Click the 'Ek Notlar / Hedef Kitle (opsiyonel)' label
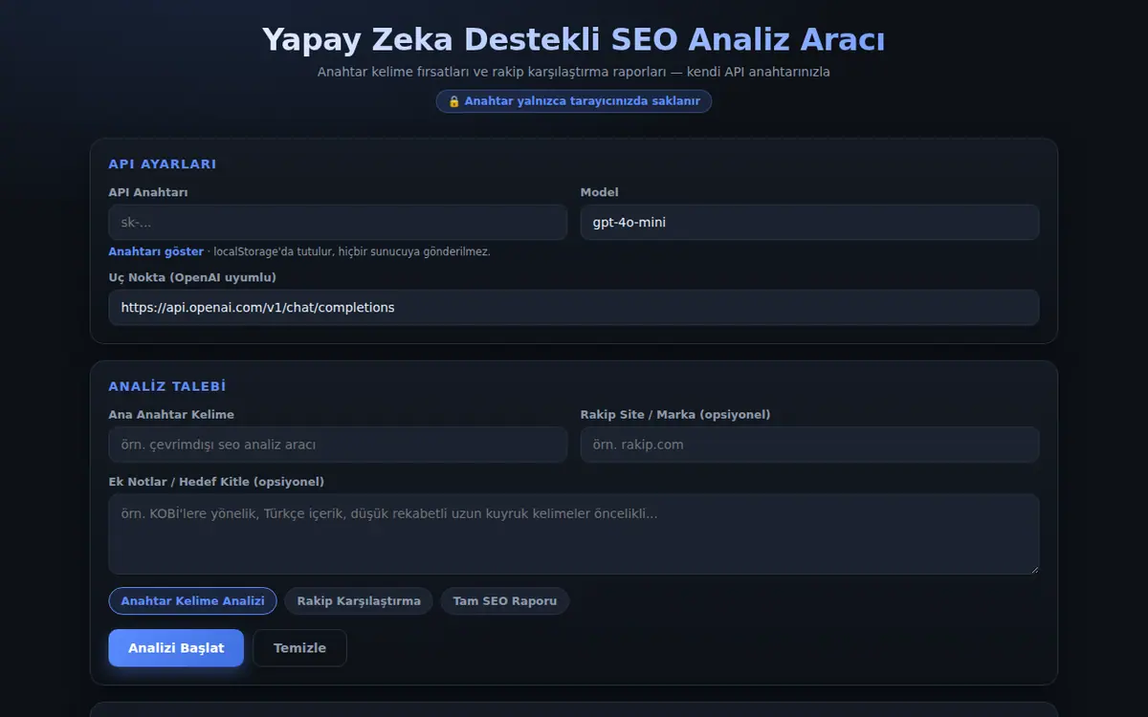Viewport: 1148px width, 717px height. [216, 481]
